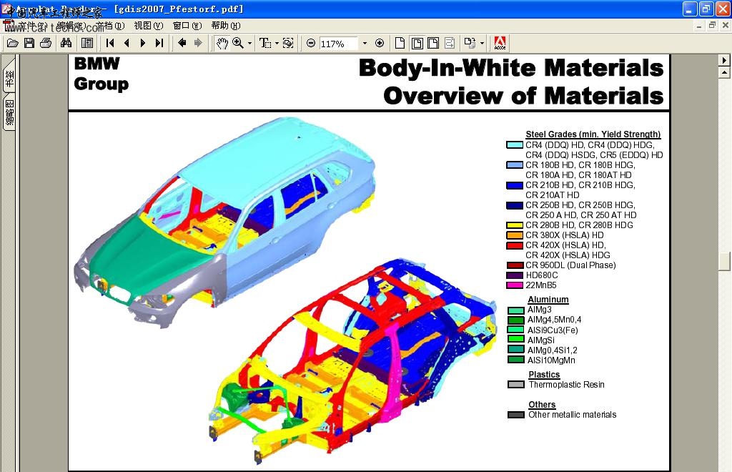Minimize the inner document window

coord(699,25)
